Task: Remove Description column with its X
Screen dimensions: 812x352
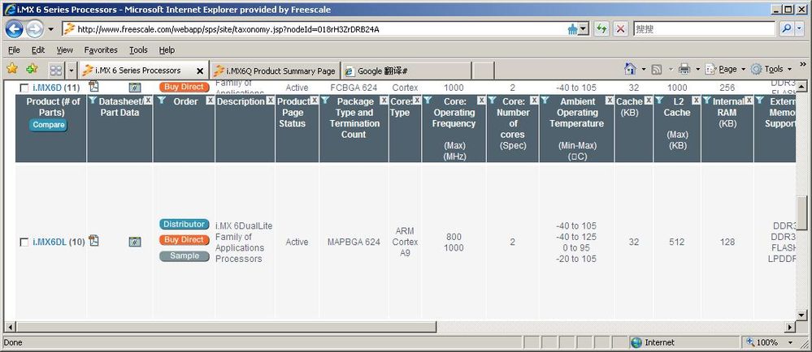Action: [271, 101]
